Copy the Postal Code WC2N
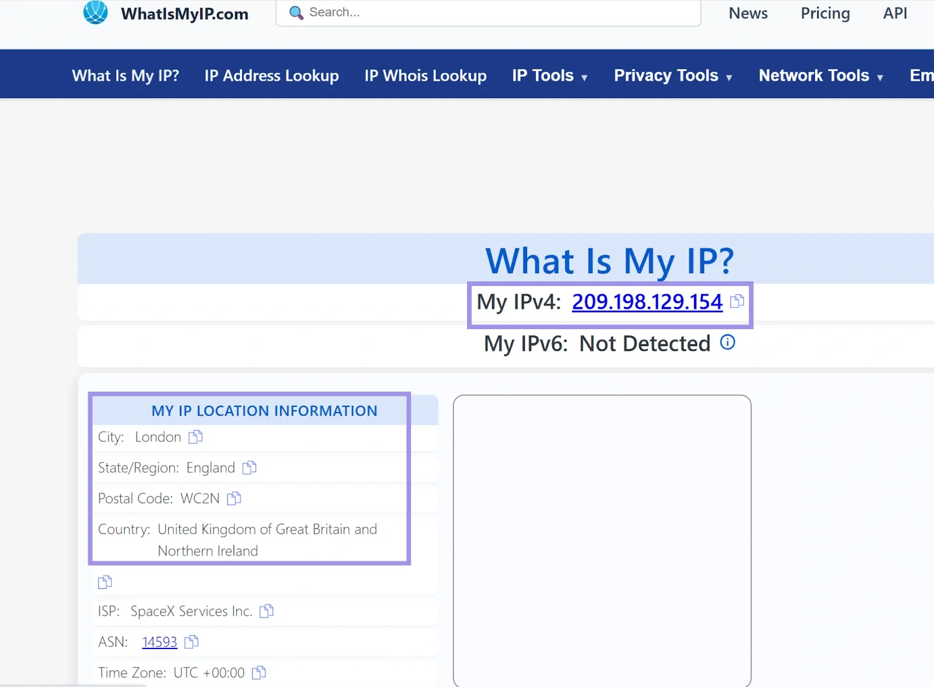The image size is (934, 687). (234, 498)
